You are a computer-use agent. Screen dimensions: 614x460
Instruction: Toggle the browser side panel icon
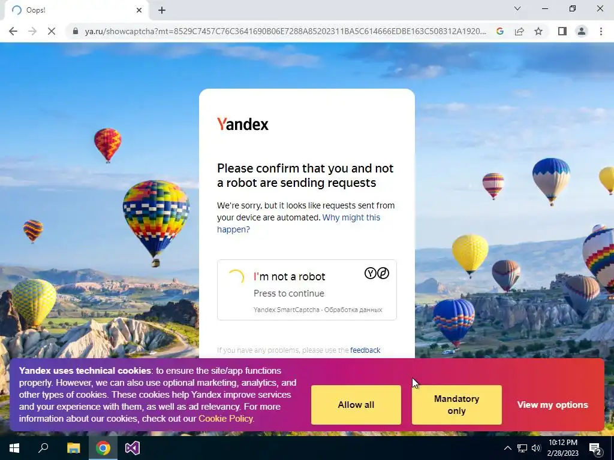(562, 31)
